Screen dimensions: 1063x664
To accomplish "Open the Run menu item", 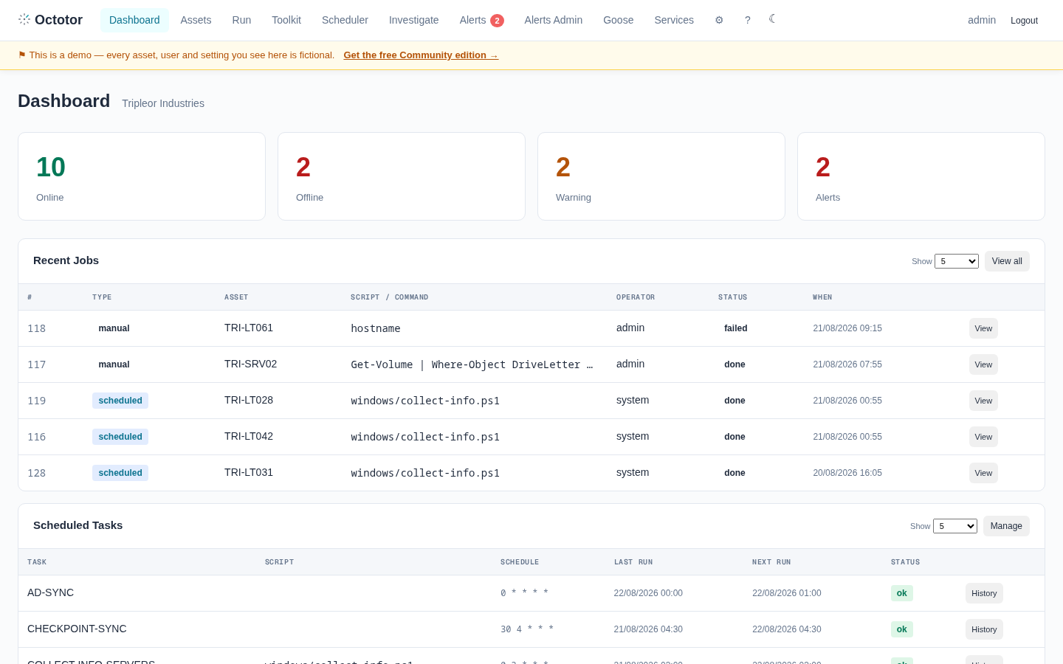I will (241, 20).
